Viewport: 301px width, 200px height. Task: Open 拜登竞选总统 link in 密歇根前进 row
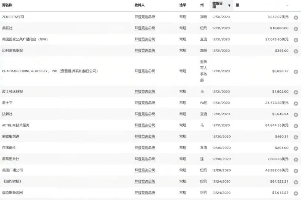145,136
